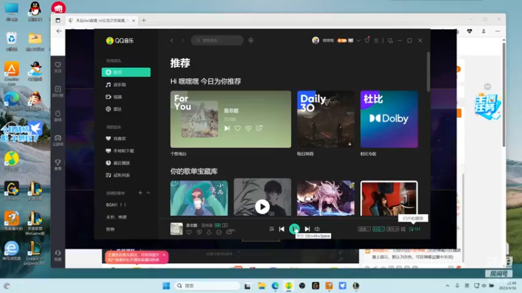Viewport: 522px width, 293px height.
Task: Play next on the For You radio card
Action: (227, 128)
